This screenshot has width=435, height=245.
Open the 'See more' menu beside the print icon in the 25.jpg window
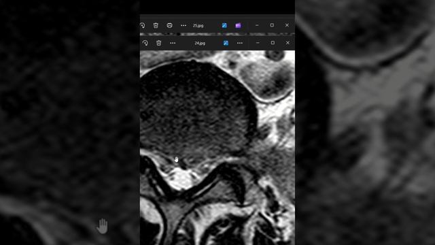point(184,25)
